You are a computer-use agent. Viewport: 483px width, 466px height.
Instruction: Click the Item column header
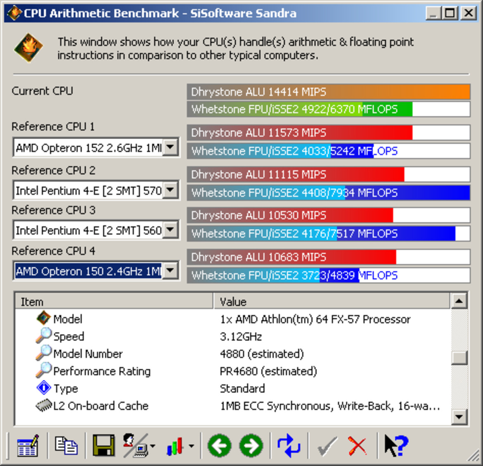click(114, 301)
